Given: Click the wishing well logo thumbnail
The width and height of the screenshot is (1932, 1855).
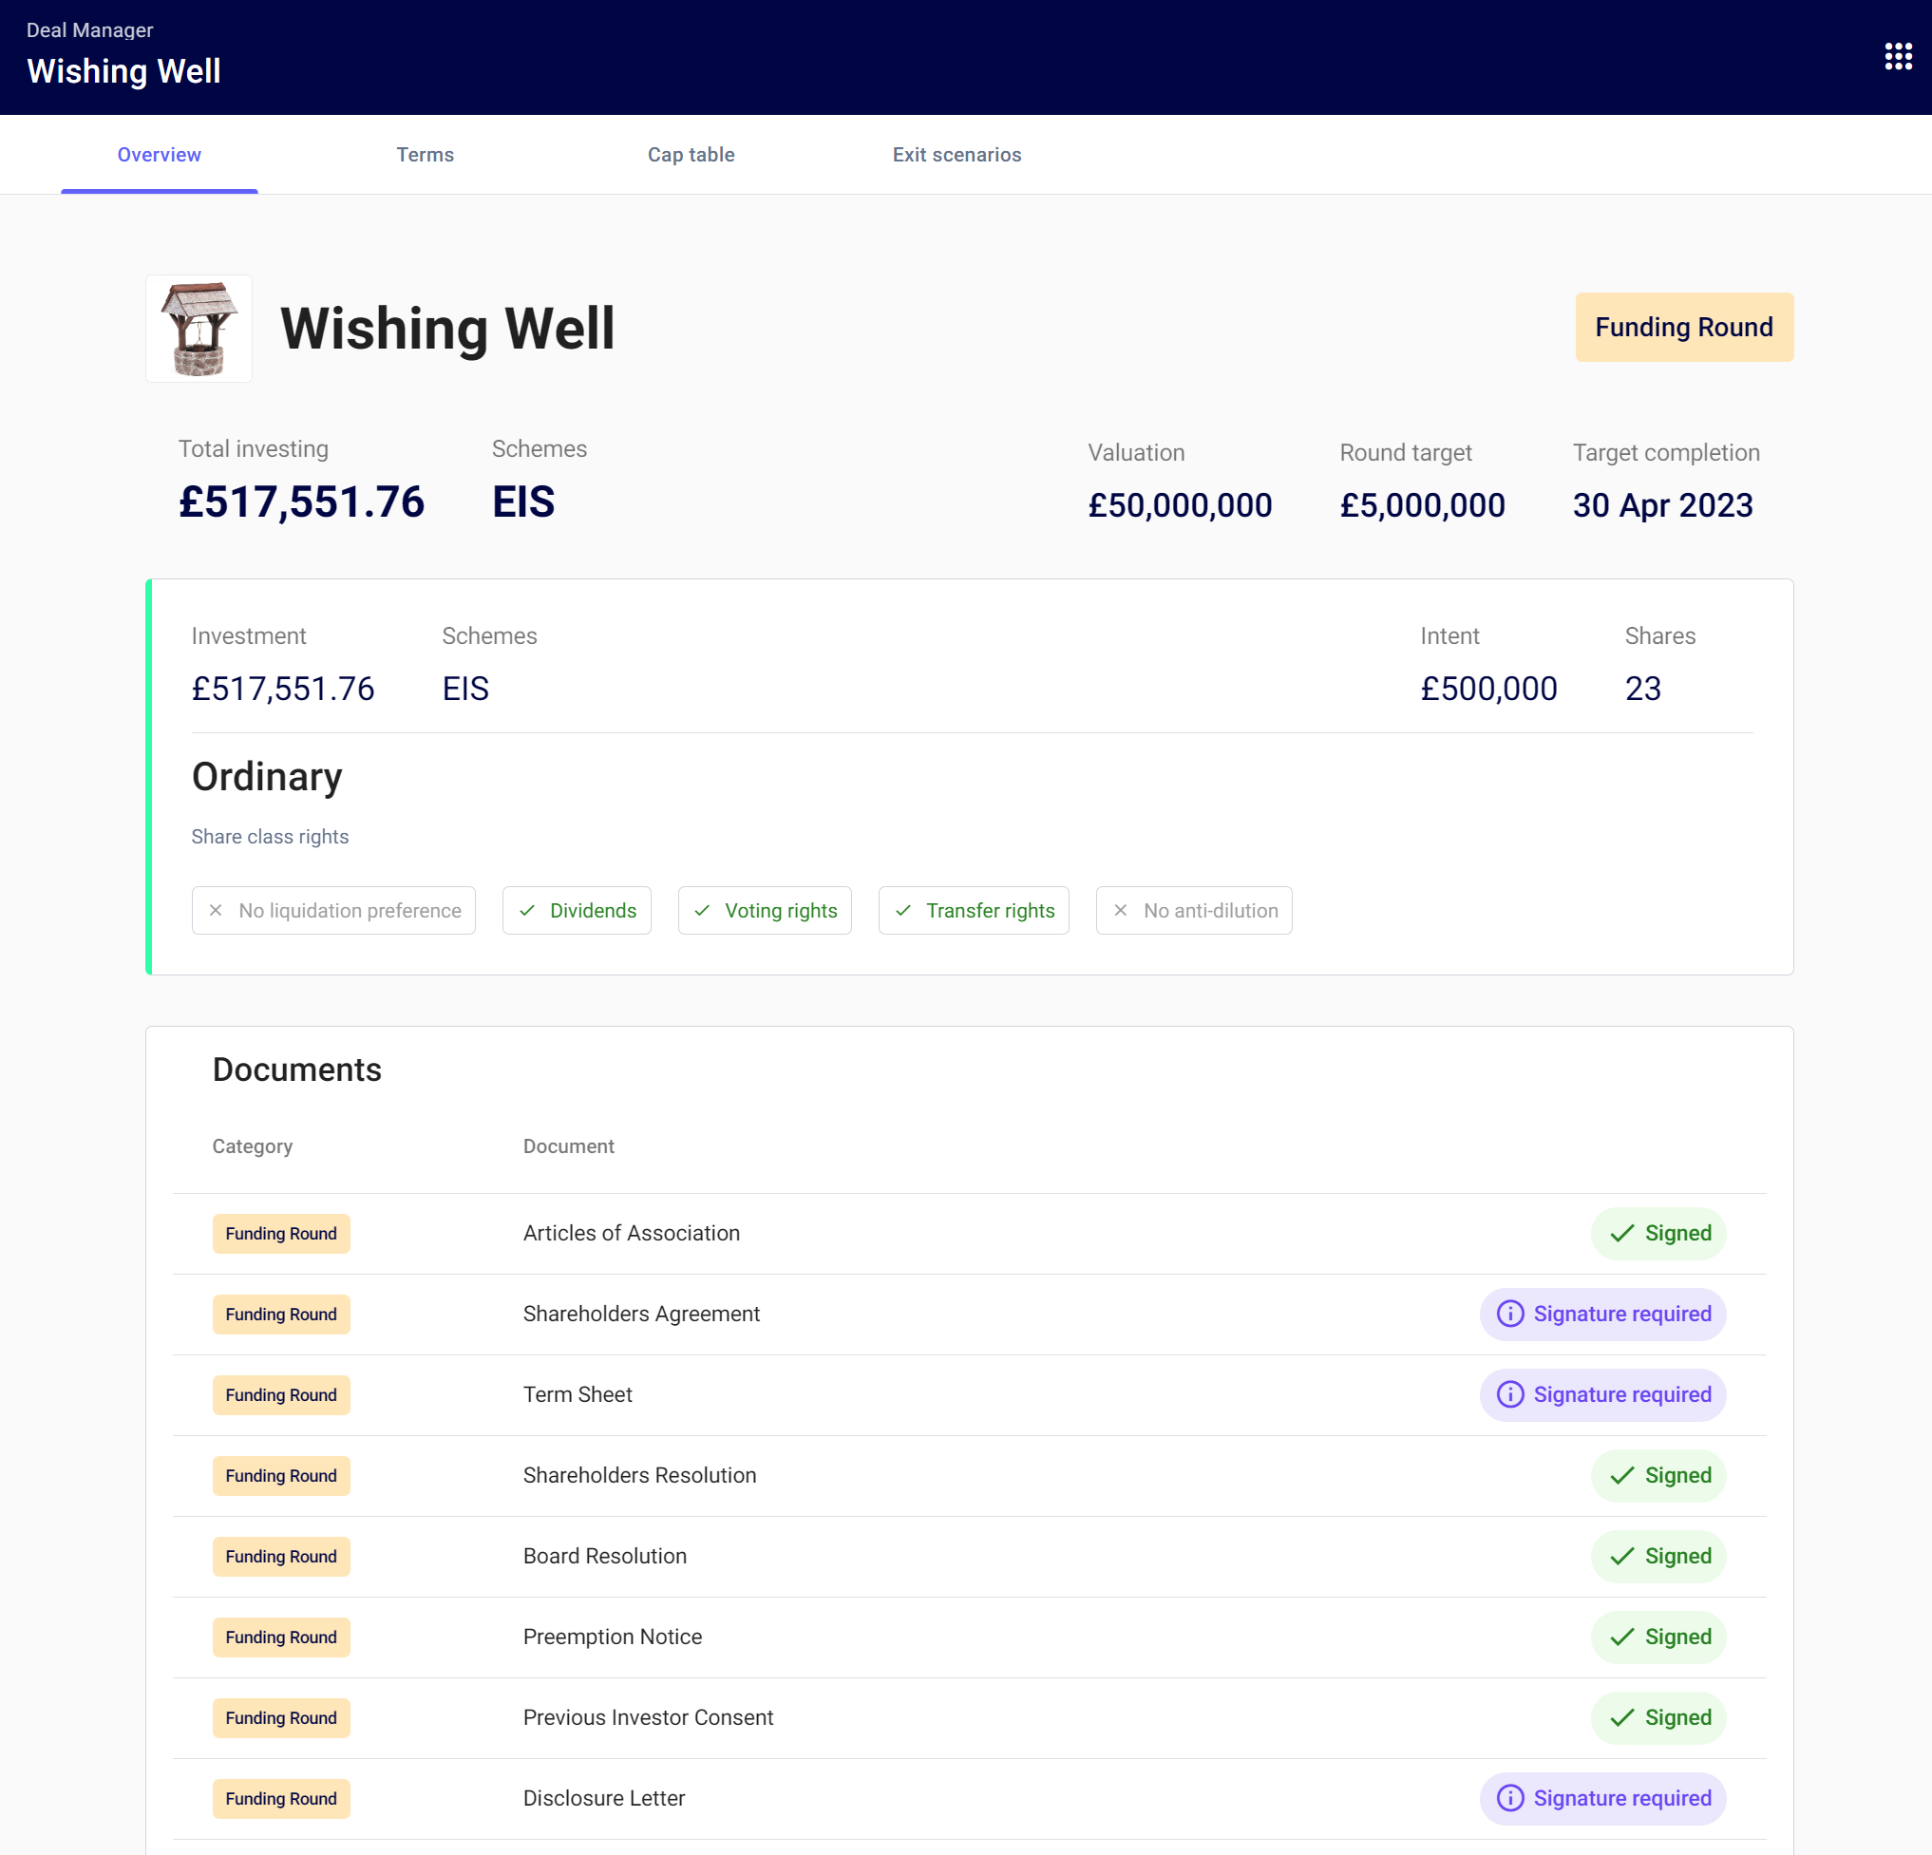Looking at the screenshot, I should pyautogui.click(x=199, y=329).
